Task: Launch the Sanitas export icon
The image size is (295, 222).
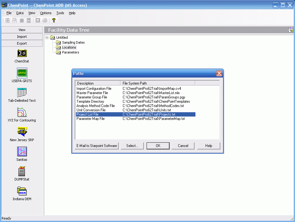Action: point(22,152)
